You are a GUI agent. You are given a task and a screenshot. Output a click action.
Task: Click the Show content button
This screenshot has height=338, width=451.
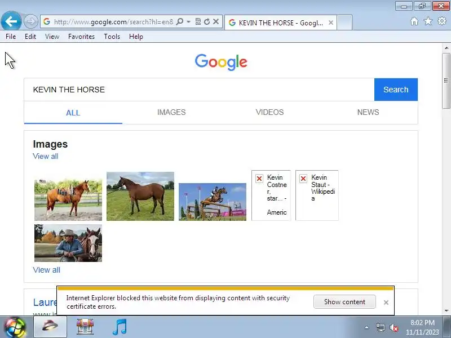coord(344,302)
